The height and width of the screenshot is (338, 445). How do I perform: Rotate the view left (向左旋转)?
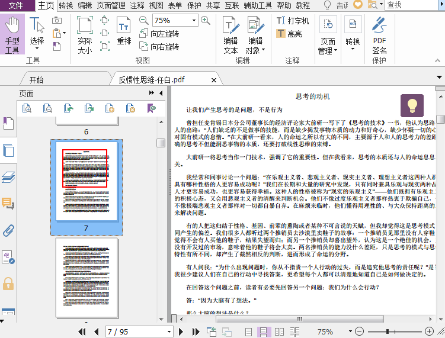[159, 34]
